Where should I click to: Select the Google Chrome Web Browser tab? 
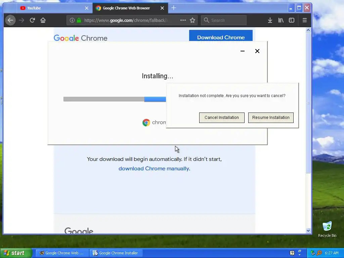pos(130,8)
